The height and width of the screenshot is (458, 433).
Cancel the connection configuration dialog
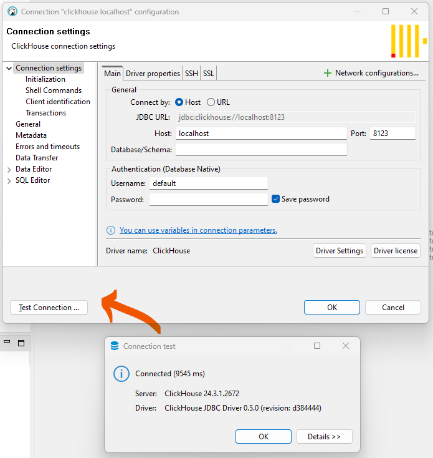click(x=393, y=307)
